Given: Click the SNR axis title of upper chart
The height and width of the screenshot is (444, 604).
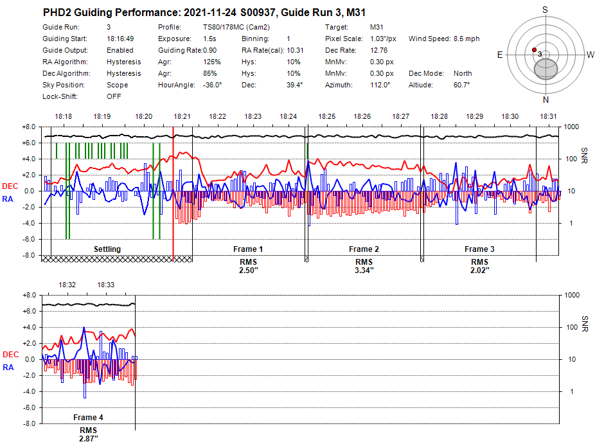Looking at the screenshot, I should point(584,155).
